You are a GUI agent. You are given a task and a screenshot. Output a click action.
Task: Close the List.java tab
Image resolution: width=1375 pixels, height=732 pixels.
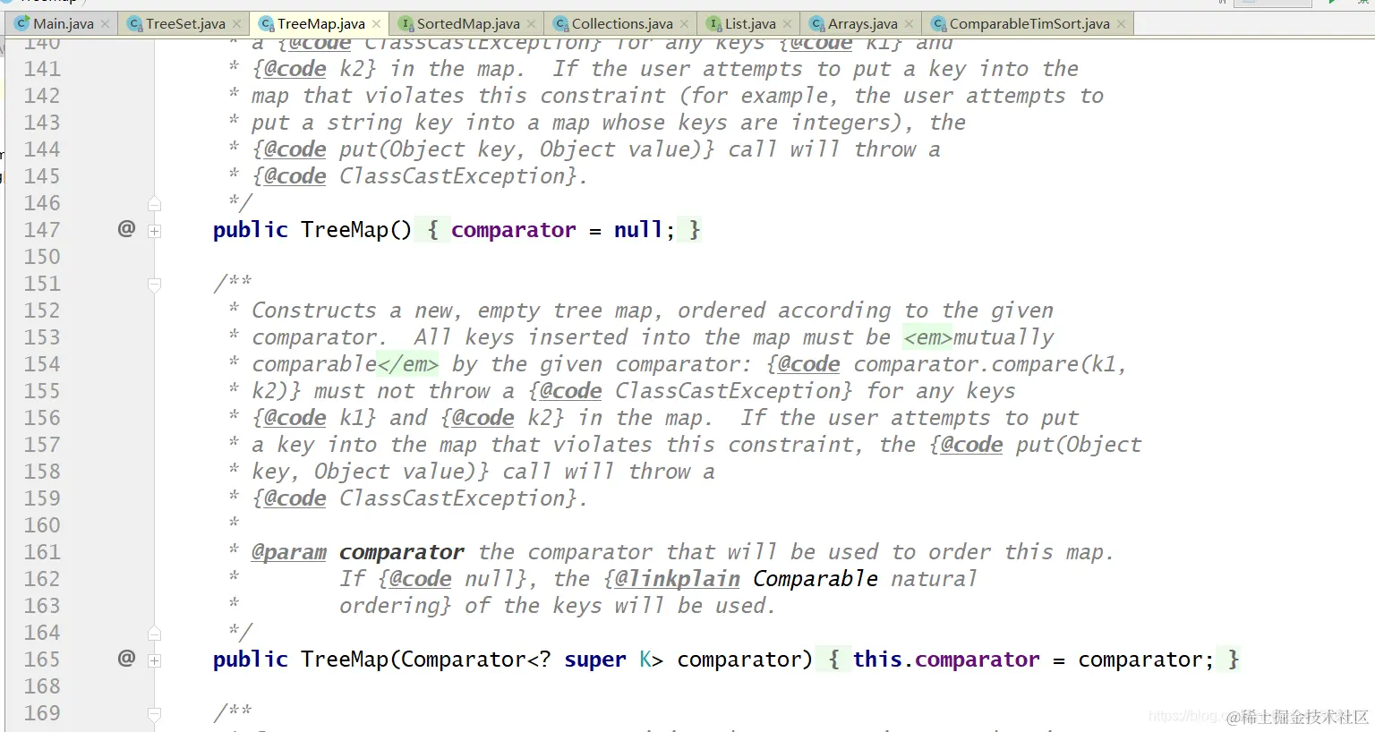[x=787, y=24]
